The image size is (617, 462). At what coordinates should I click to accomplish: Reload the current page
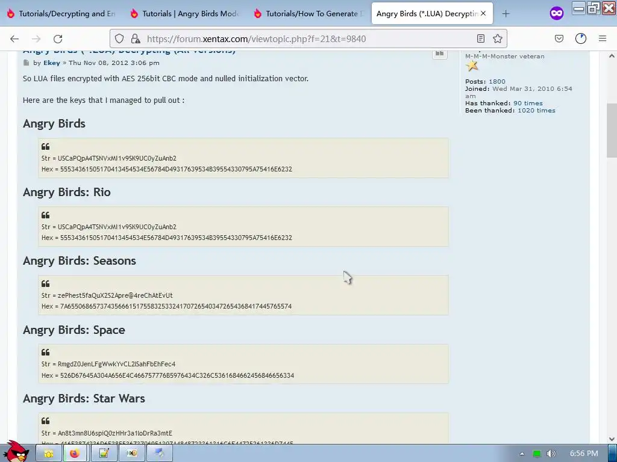point(58,38)
